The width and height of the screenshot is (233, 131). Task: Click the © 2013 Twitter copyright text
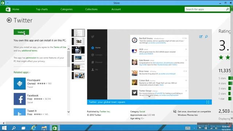coord(94,115)
